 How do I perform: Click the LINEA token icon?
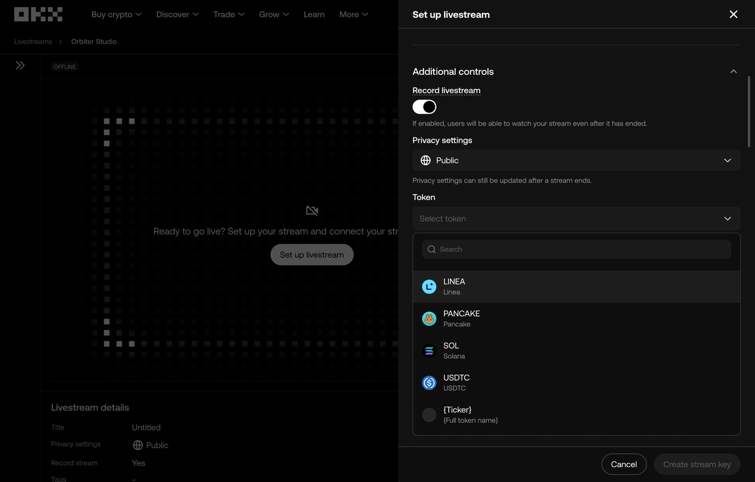click(x=429, y=286)
